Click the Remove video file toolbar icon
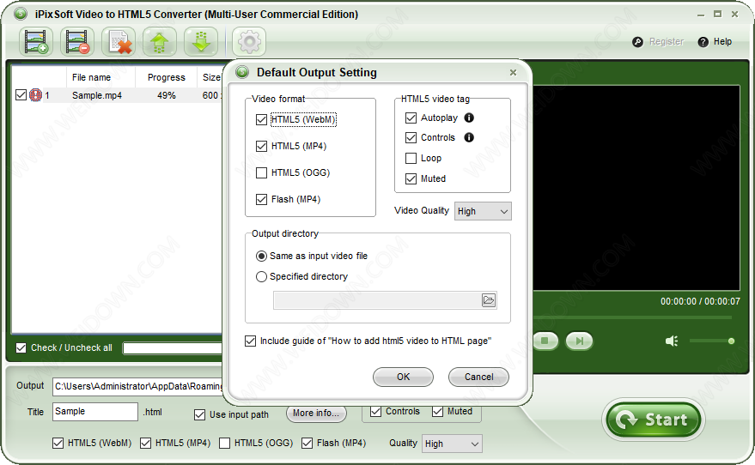Viewport: 755px width, 465px height. [x=77, y=42]
